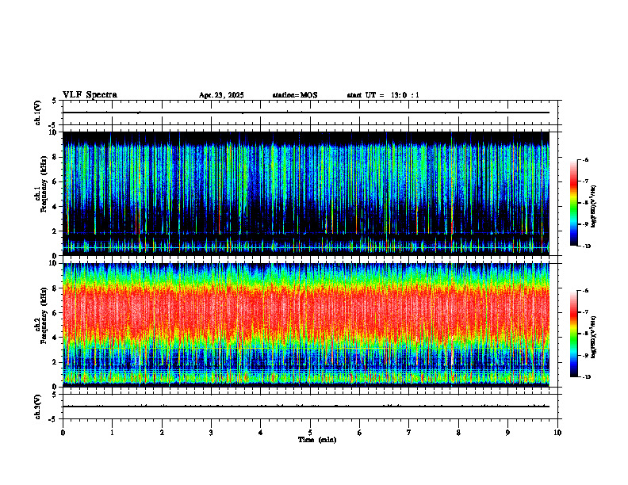Screen dimensions: 628x485
Task: Click the "6" tick on the Time axis
Action: [360, 433]
